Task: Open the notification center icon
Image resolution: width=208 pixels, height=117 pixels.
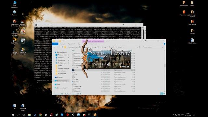Action: point(194,115)
